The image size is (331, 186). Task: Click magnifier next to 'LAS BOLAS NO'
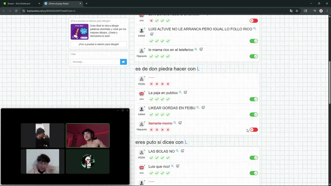point(177,151)
